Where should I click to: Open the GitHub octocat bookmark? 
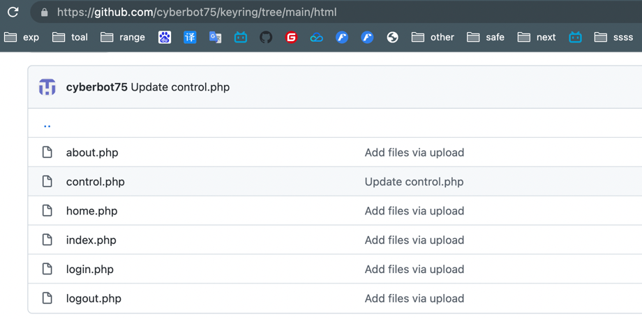pos(266,37)
